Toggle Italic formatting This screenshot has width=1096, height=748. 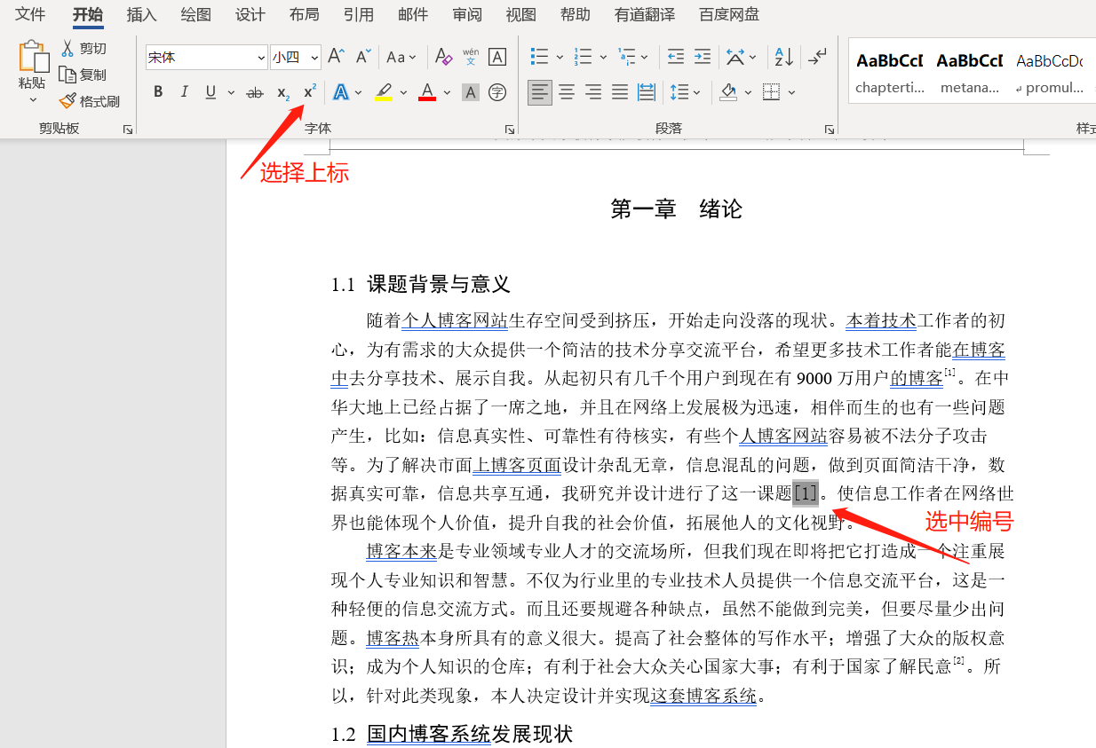[x=185, y=92]
